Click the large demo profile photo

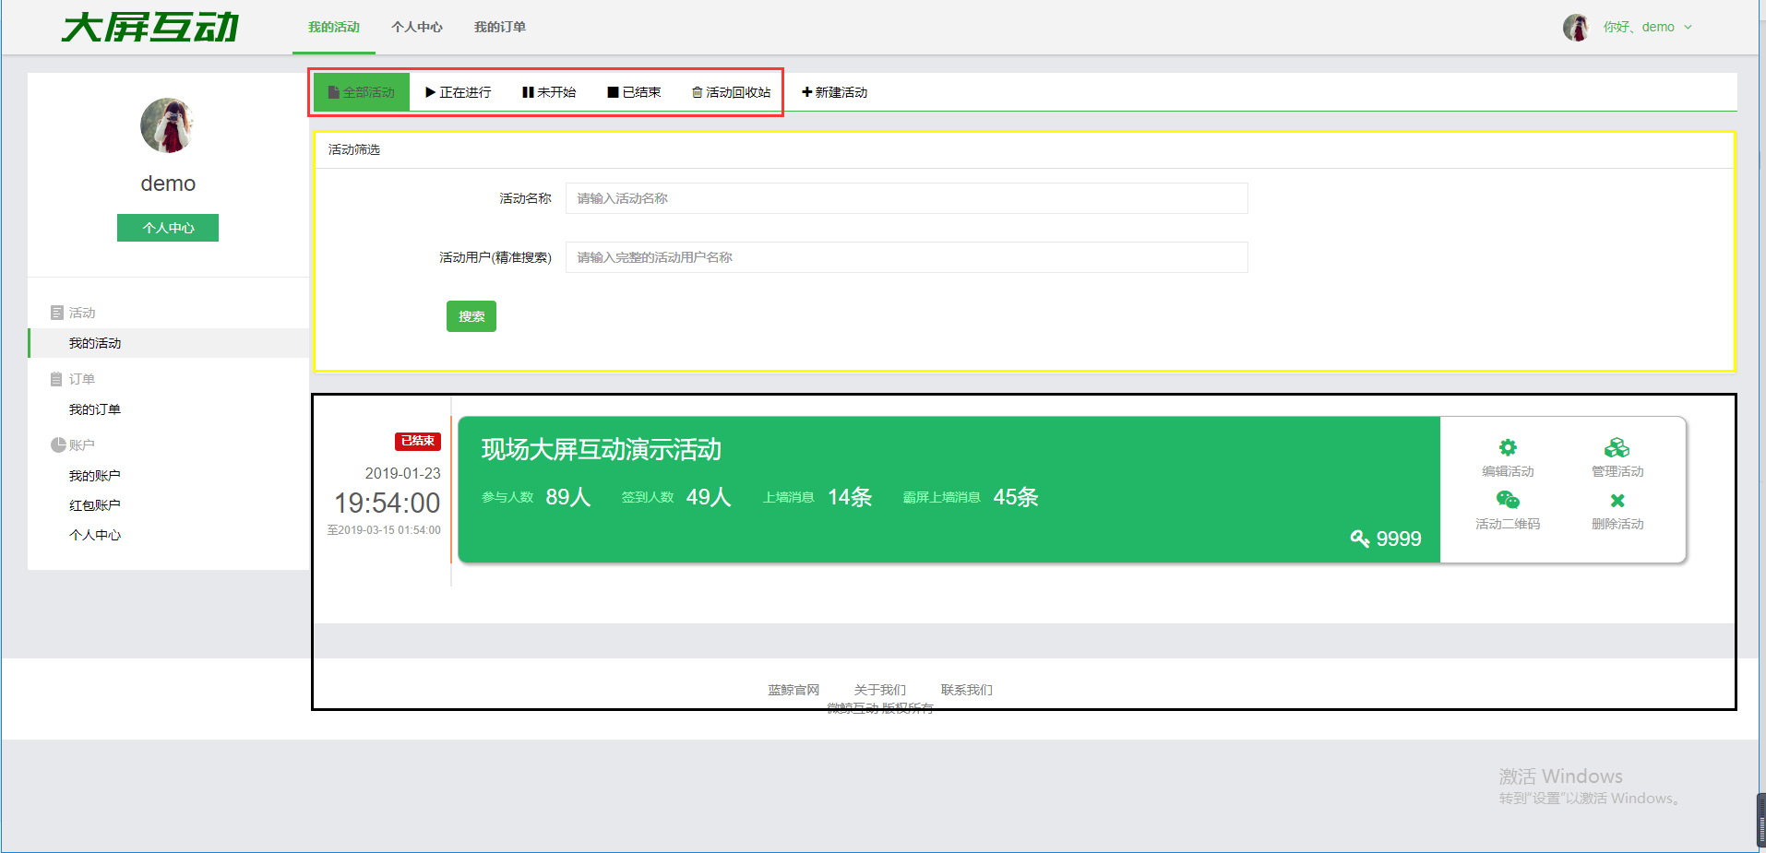(167, 125)
